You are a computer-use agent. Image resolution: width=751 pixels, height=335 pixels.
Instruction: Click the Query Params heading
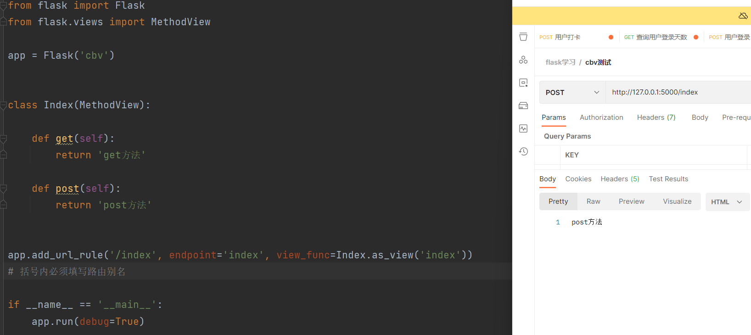coord(567,136)
